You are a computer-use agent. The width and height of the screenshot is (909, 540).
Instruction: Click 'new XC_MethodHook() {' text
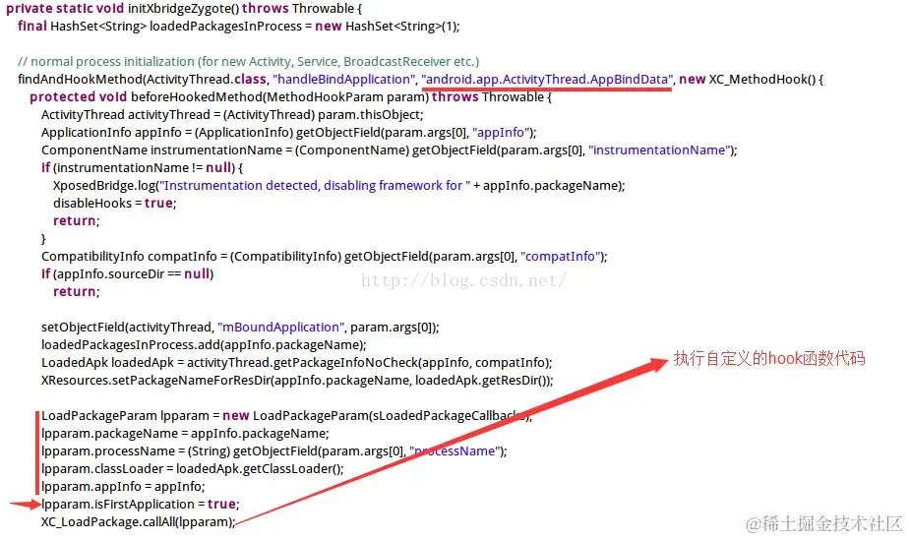pyautogui.click(x=752, y=80)
